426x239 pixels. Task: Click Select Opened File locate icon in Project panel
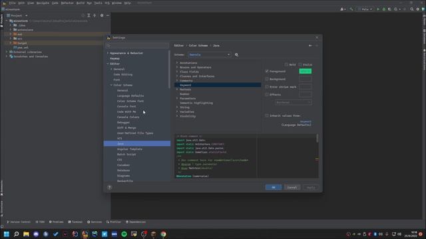pos(83,15)
